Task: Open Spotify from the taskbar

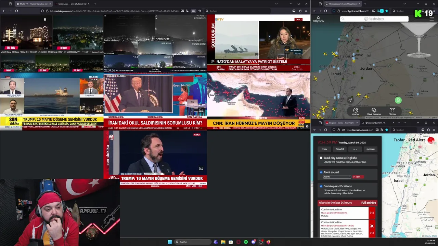Action: (x=246, y=242)
